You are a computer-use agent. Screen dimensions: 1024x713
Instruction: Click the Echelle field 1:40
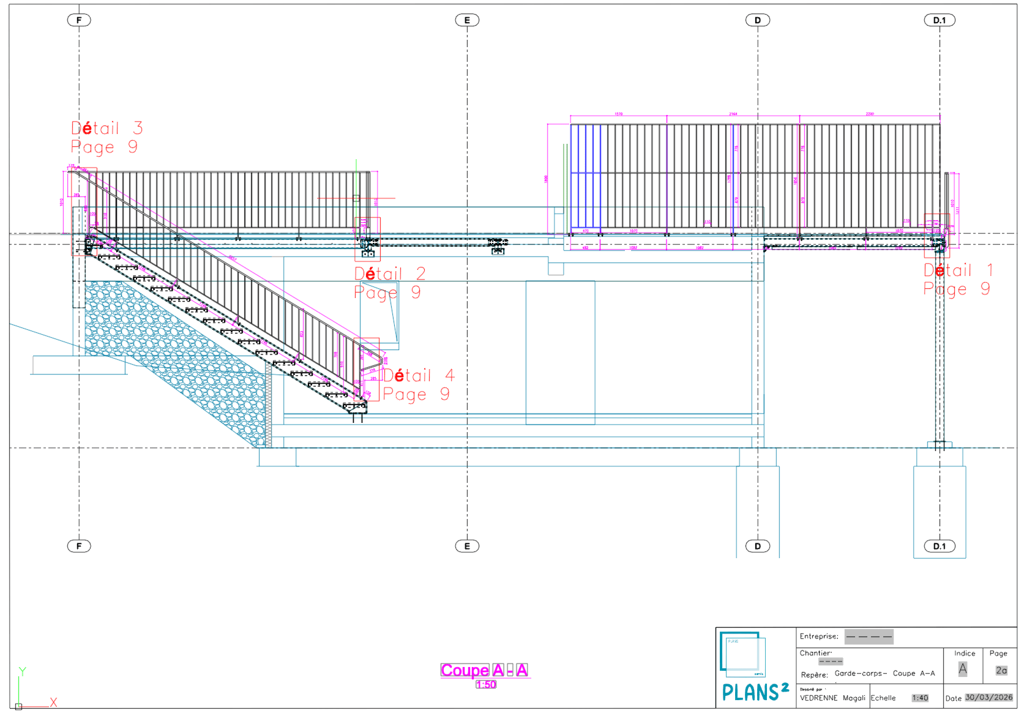920,698
